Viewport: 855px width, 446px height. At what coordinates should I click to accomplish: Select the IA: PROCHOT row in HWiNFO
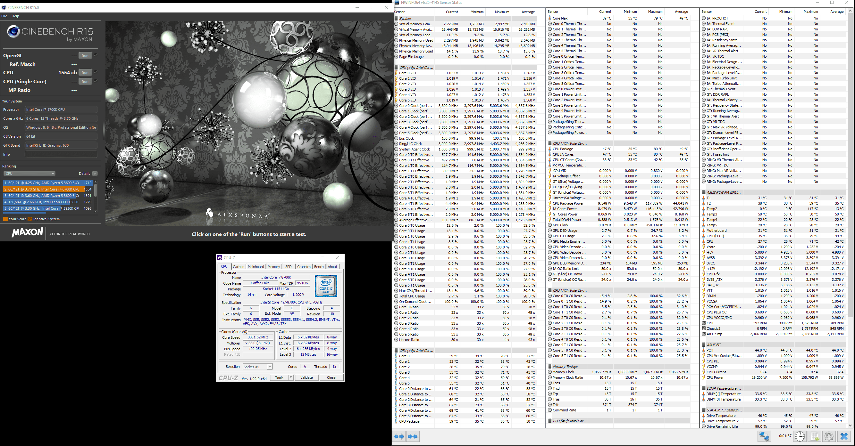[773, 18]
